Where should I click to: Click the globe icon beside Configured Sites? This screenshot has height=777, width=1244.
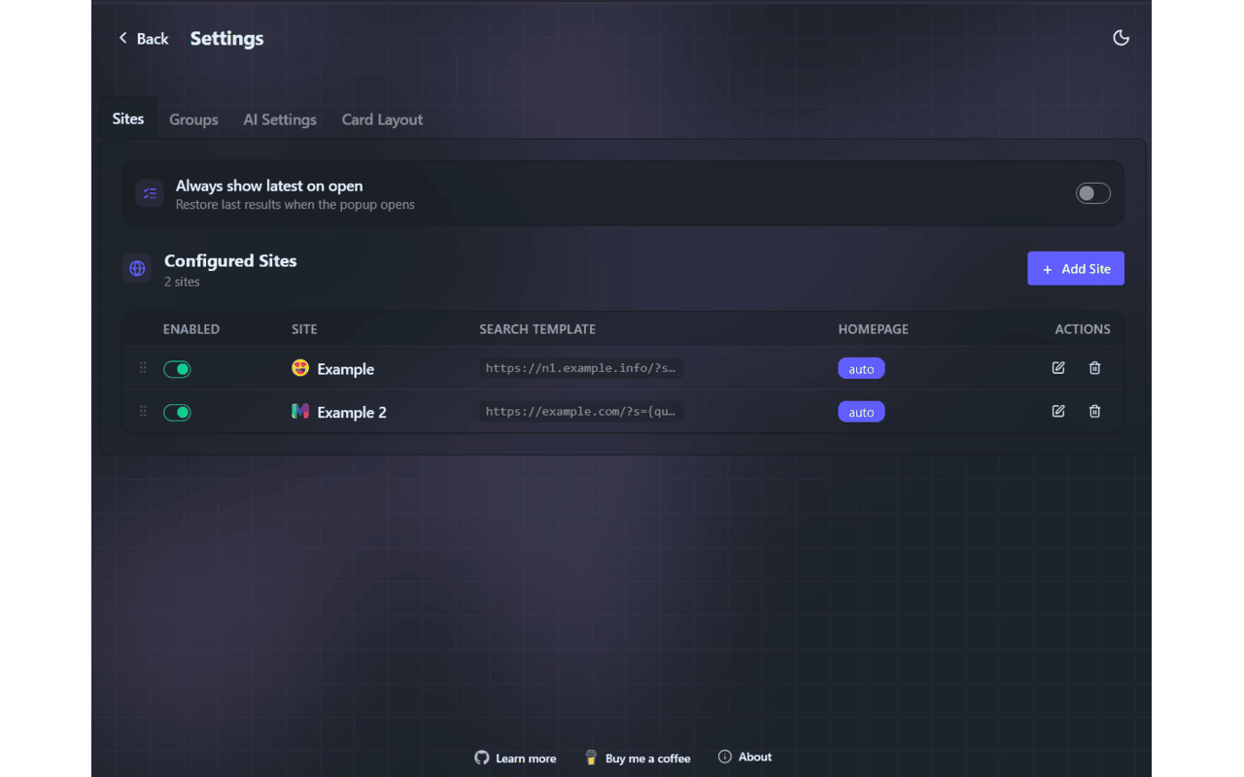pos(137,268)
